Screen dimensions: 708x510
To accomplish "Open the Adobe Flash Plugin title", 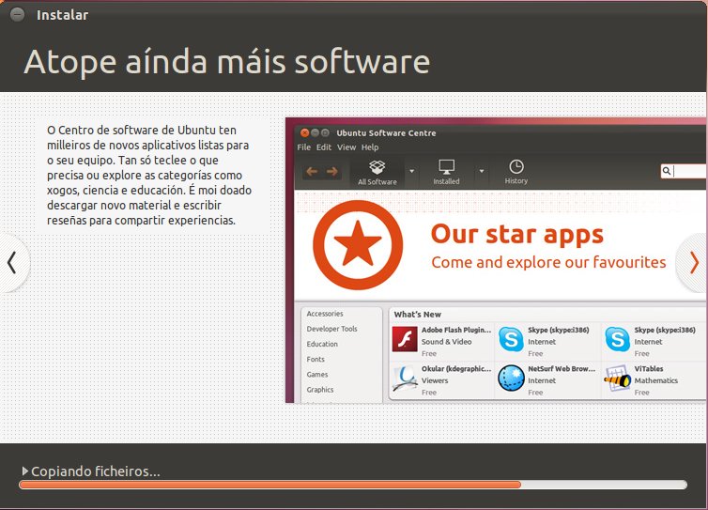I will click(456, 330).
